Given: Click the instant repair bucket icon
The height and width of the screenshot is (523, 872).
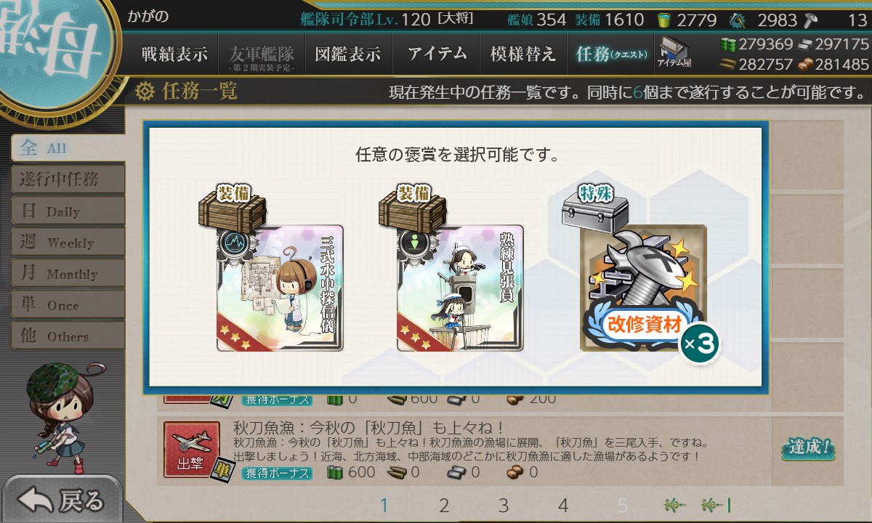Looking at the screenshot, I should coord(663,20).
